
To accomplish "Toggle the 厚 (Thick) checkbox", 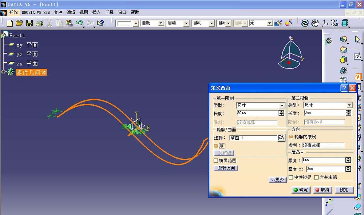I will pyautogui.click(x=216, y=146).
